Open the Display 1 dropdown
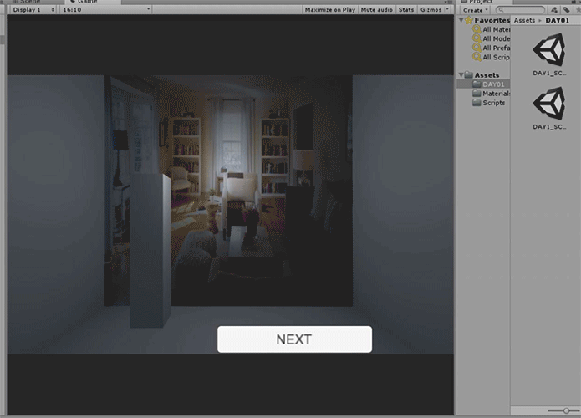Image resolution: width=581 pixels, height=418 pixels. click(33, 10)
